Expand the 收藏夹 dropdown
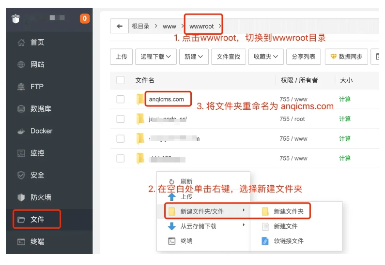Viewport: 385px width, 265px height. 266,57
